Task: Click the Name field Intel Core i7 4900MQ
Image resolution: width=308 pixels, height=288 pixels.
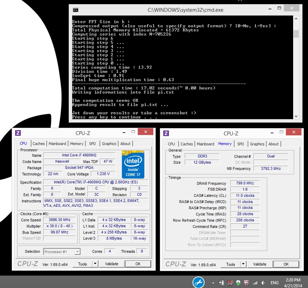Action: (x=79, y=155)
